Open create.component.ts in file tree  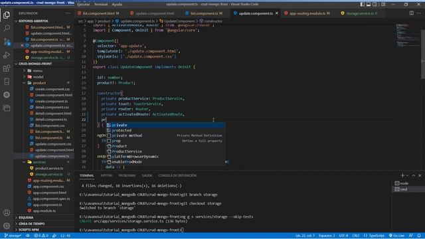coord(52,101)
